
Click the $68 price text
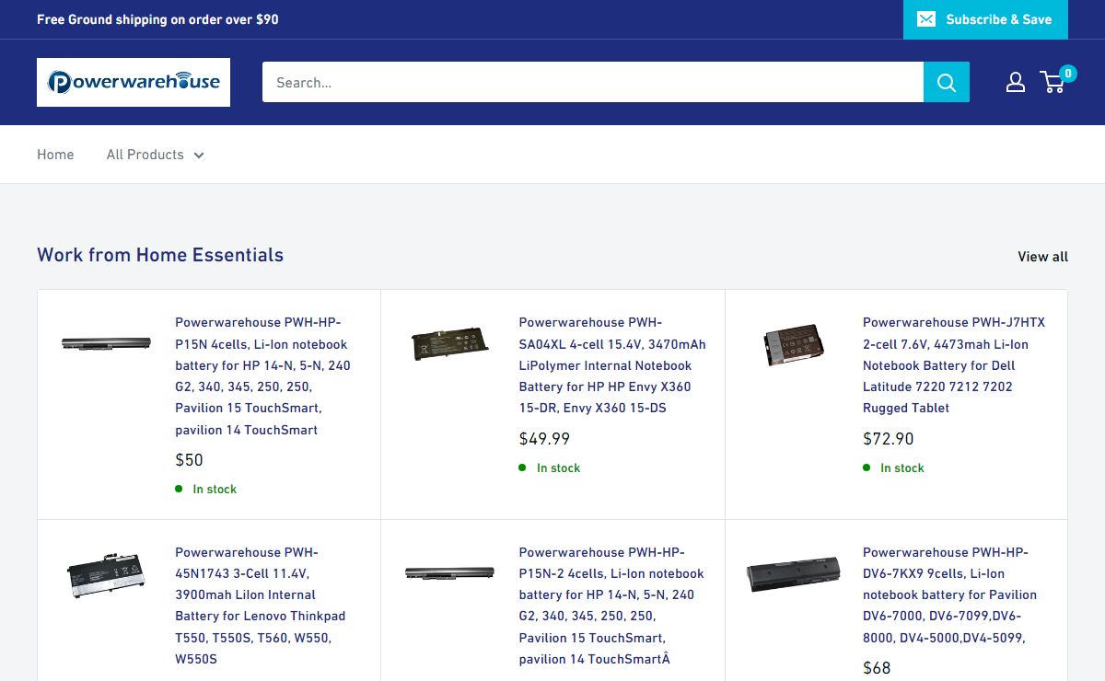coord(877,668)
